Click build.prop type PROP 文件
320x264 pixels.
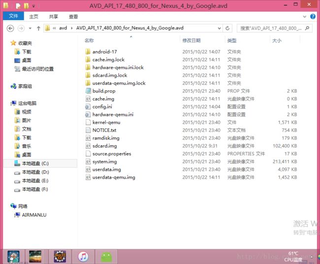tap(239, 91)
